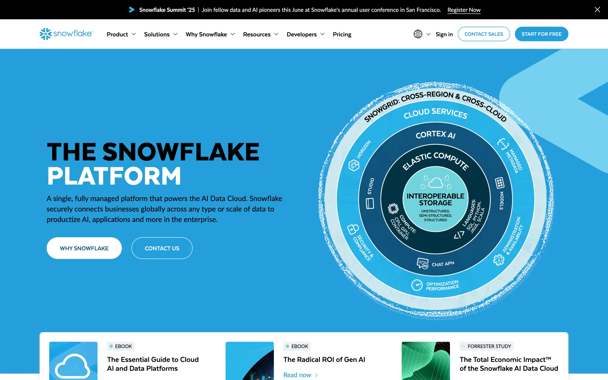Click the Optimization Performance gauge icon
Screen dimensions: 608x380
(417, 285)
